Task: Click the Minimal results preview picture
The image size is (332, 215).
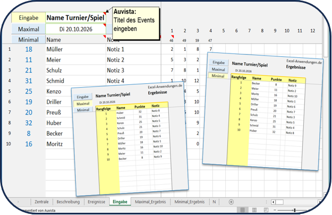Action: 262,111
